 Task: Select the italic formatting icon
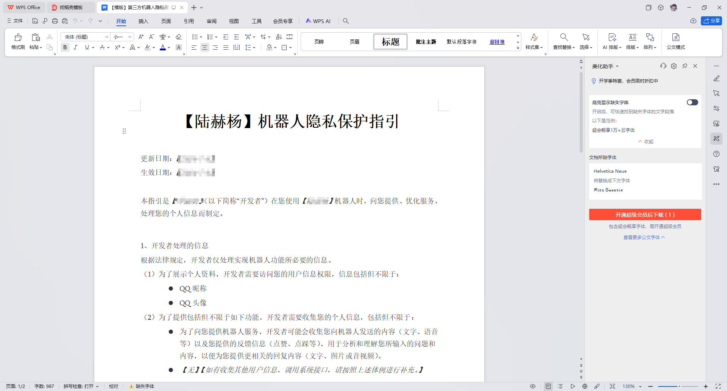pyautogui.click(x=76, y=47)
